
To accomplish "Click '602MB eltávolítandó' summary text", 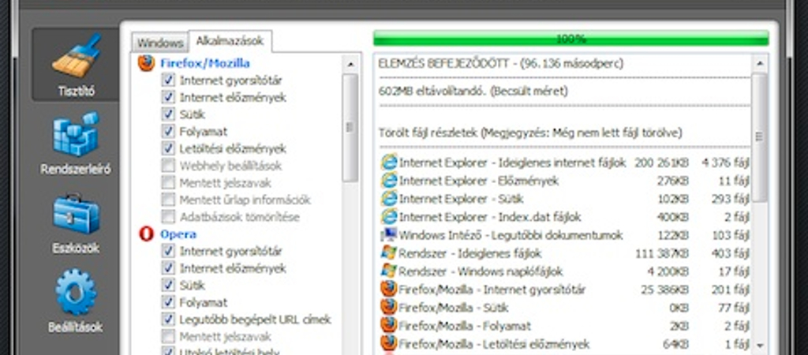I will [x=473, y=92].
